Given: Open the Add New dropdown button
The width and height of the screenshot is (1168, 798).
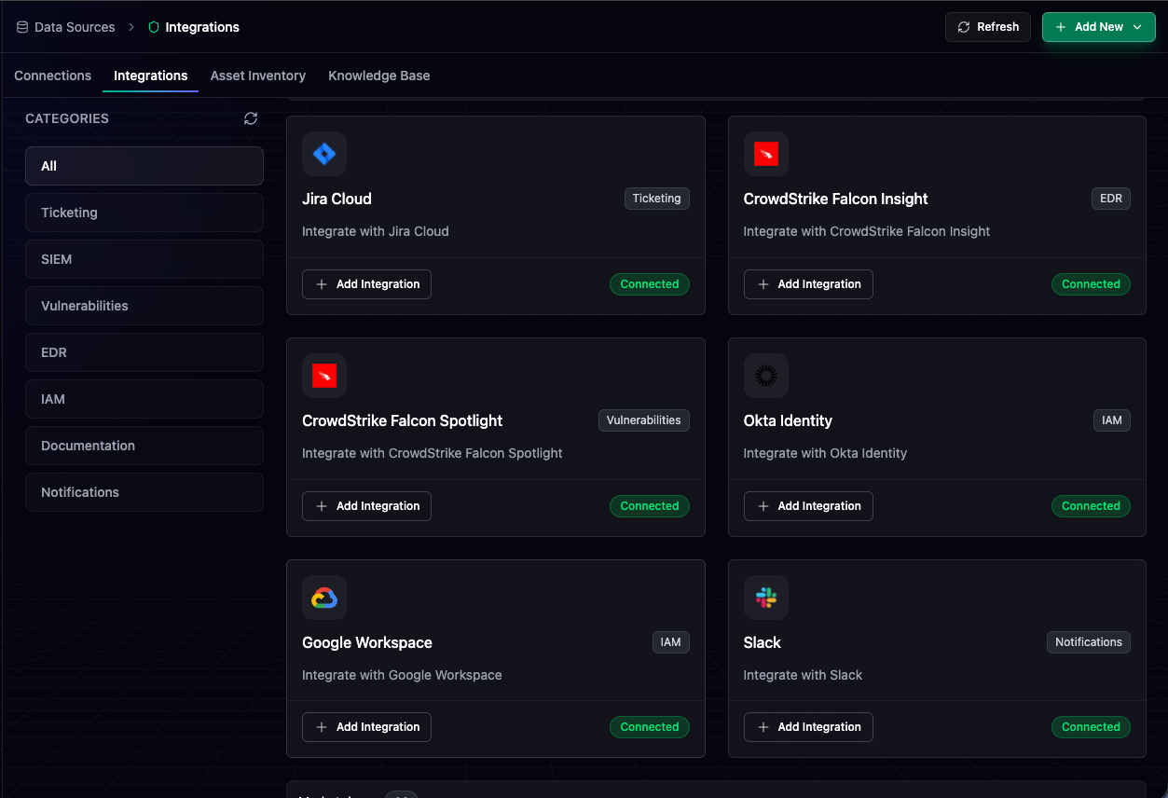Looking at the screenshot, I should click(x=1098, y=27).
